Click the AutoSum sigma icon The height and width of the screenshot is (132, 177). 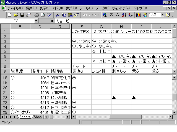click(111, 15)
